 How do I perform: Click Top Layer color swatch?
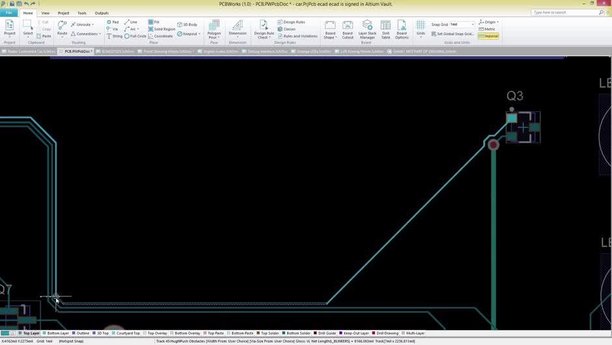tap(20, 333)
